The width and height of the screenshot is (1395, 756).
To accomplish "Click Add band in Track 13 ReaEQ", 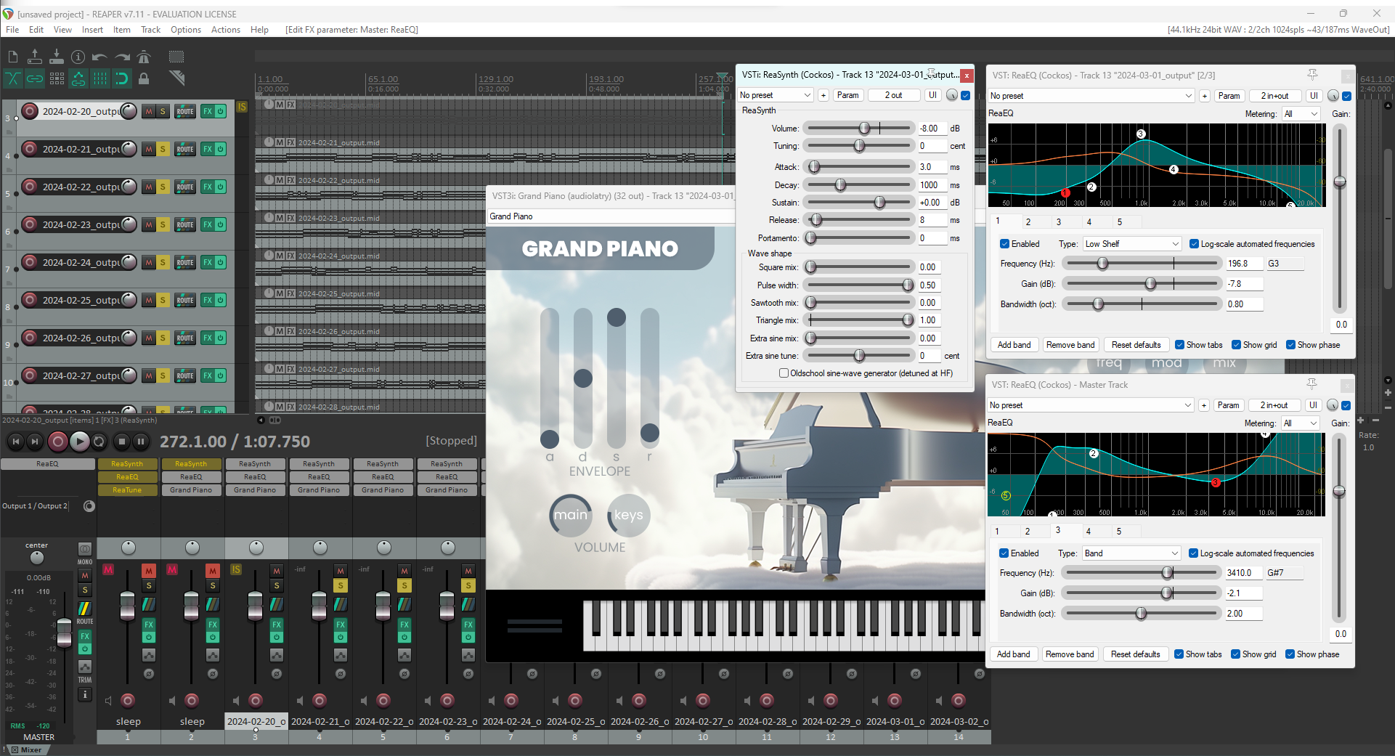I will pos(1014,345).
